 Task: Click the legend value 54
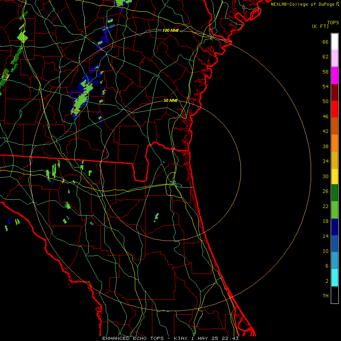[325, 86]
